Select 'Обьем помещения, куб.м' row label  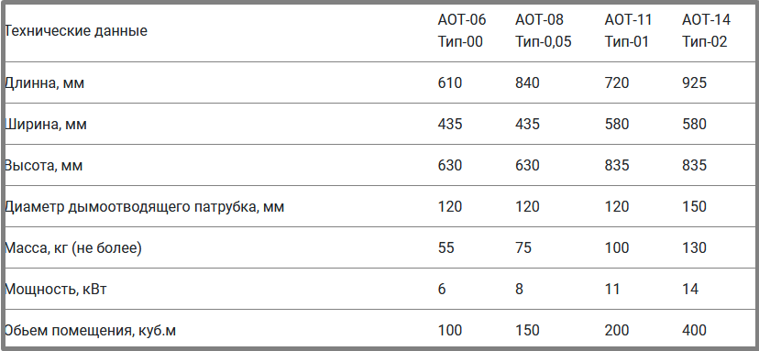[91, 331]
